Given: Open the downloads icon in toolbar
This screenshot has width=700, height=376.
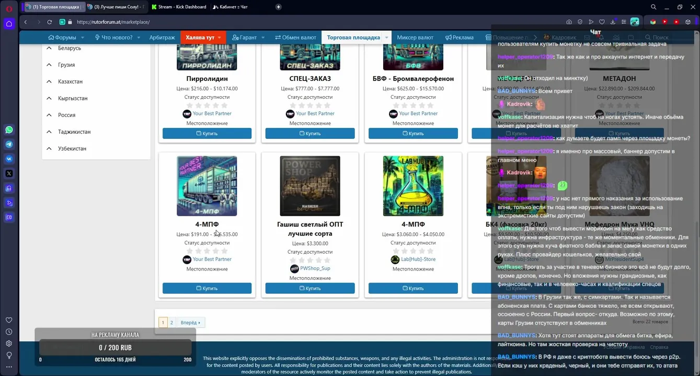Looking at the screenshot, I should tap(613, 22).
